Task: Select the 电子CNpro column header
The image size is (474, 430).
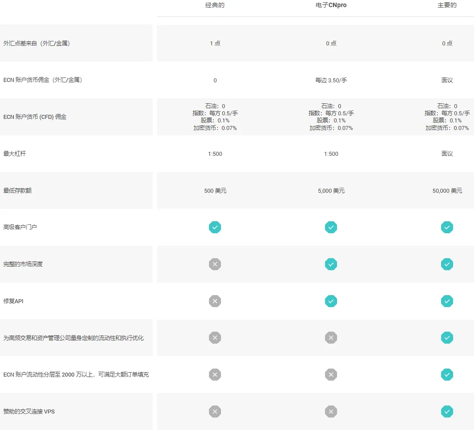Action: coord(331,5)
